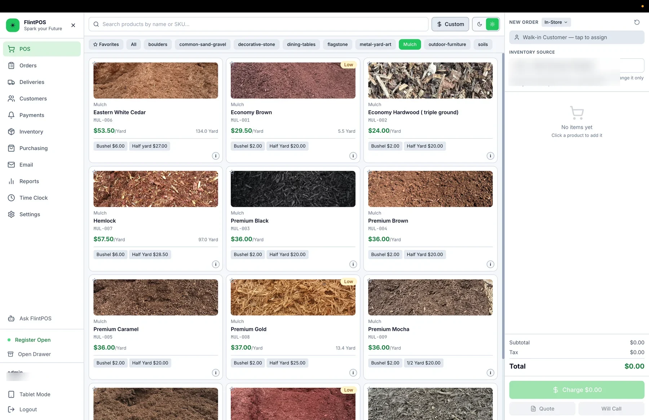Image resolution: width=649 pixels, height=420 pixels.
Task: Filter by Favorites category
Action: 106,44
